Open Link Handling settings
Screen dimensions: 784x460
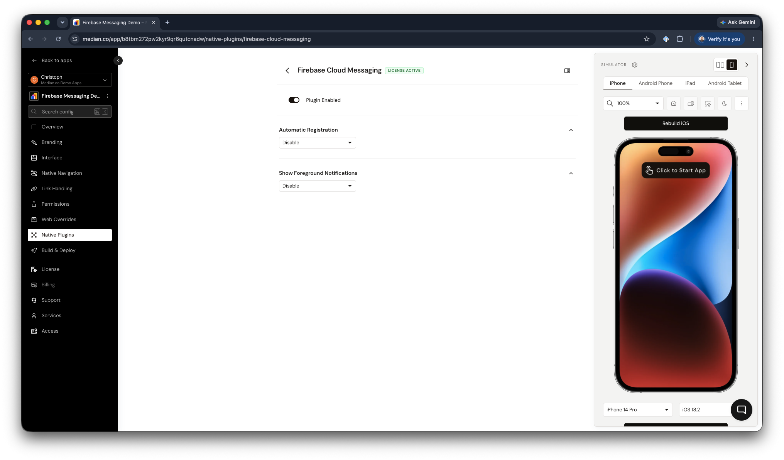(x=70, y=189)
